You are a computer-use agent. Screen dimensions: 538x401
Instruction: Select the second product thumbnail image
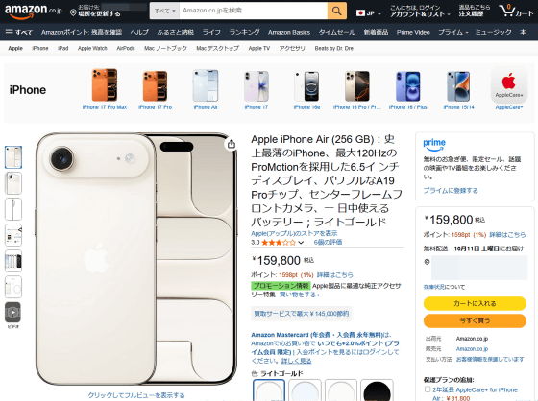[x=13, y=183]
